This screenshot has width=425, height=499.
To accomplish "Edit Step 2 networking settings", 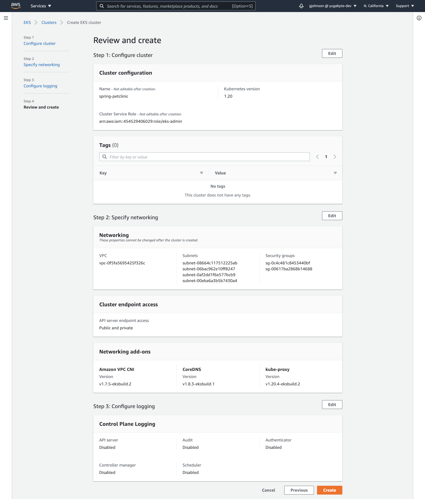I will point(332,216).
